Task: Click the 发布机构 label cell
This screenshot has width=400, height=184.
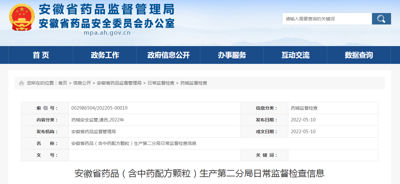Action: [45, 132]
